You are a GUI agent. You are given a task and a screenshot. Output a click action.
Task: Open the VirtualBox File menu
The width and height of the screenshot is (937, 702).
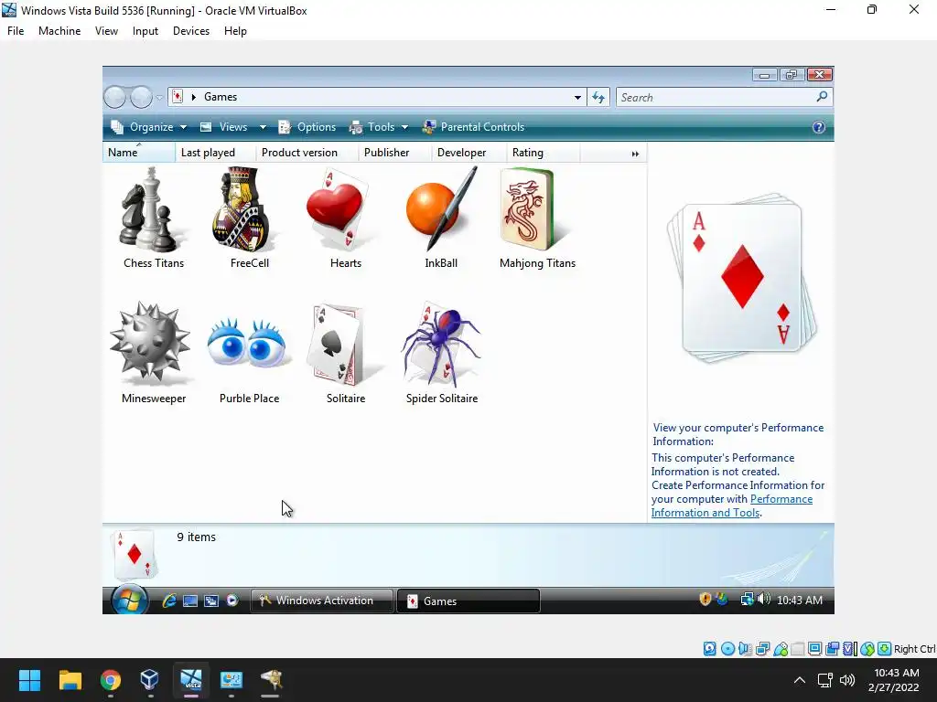click(16, 31)
